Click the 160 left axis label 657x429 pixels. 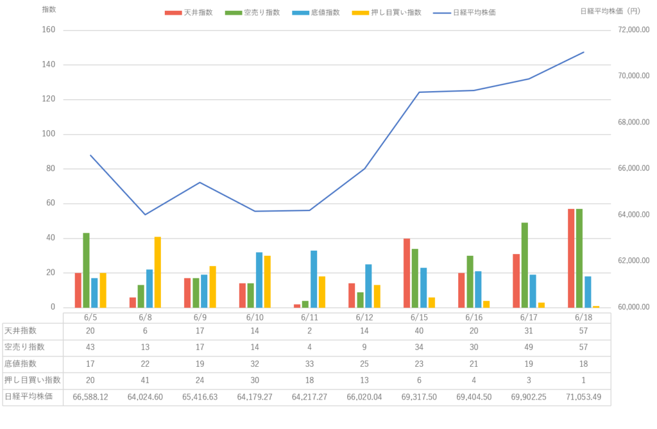[x=48, y=29]
